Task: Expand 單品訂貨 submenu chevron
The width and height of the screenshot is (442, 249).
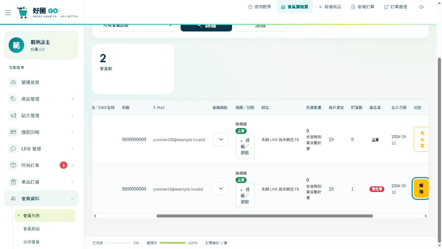Action: [72, 182]
